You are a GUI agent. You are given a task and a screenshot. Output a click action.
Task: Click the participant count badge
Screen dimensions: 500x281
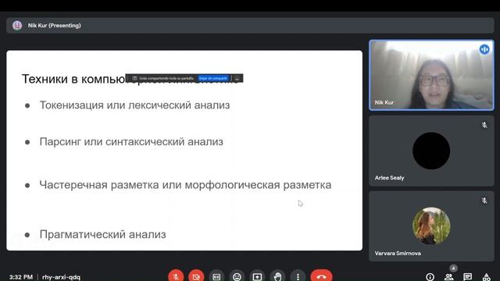453,269
